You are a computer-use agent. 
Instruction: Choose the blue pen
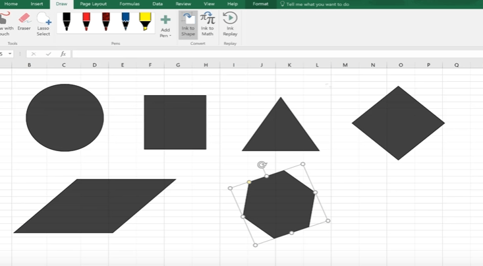point(125,22)
